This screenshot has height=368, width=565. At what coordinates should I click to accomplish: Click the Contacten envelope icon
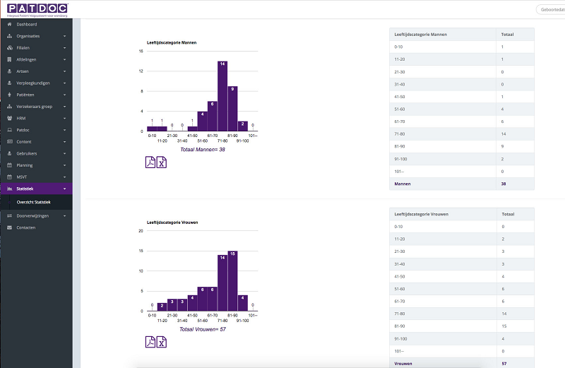pos(9,227)
